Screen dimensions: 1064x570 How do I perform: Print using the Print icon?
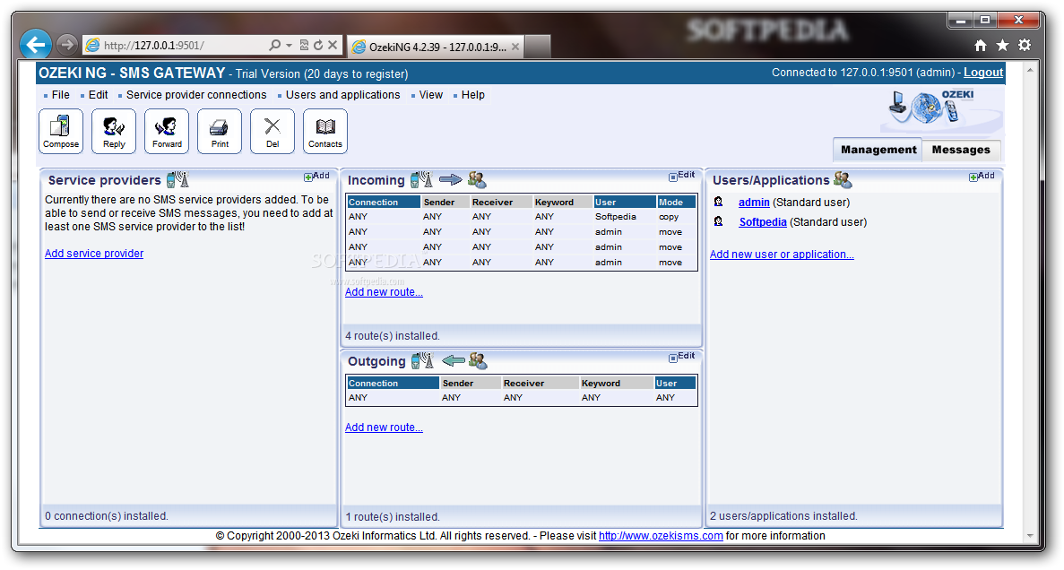[220, 131]
